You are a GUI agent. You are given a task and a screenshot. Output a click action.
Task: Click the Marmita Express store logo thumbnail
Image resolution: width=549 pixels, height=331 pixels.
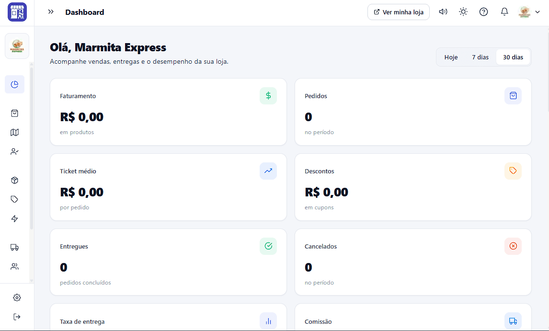coord(17,46)
